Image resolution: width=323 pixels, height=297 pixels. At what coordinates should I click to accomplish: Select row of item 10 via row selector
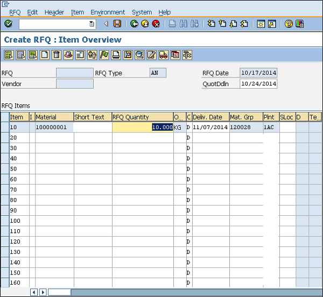tap(5, 128)
